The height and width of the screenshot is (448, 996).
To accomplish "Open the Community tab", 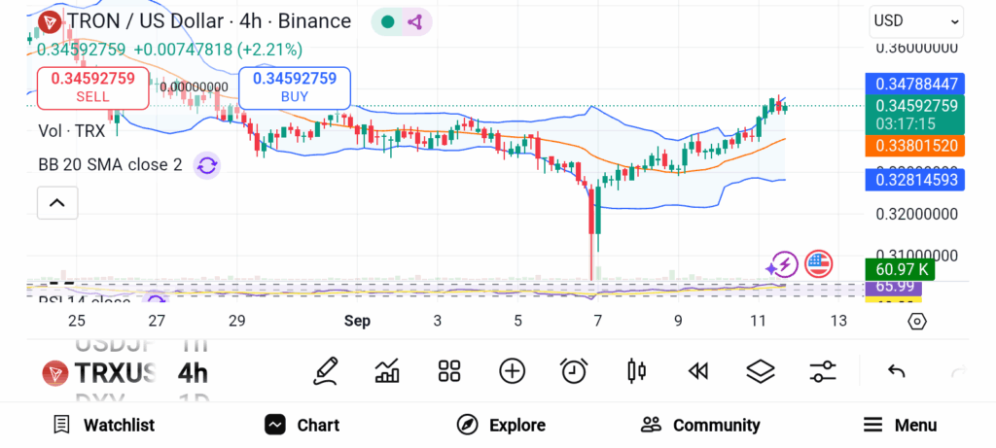I will coord(700,425).
